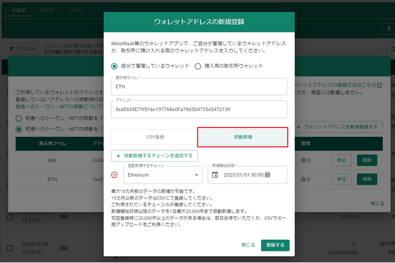Click the 取得開始日時 date field 2023/01/01
The width and height of the screenshot is (395, 263).
[247, 175]
